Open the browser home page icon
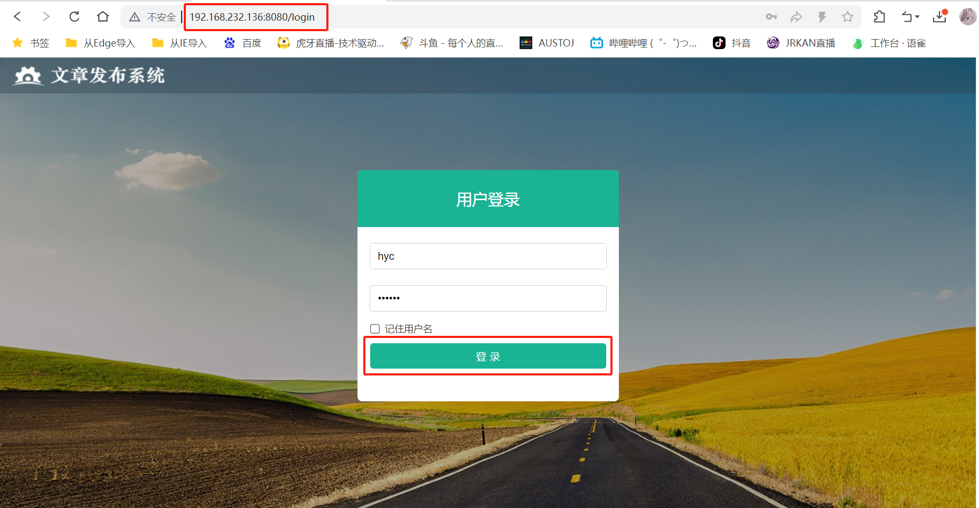Image resolution: width=979 pixels, height=508 pixels. (x=103, y=17)
